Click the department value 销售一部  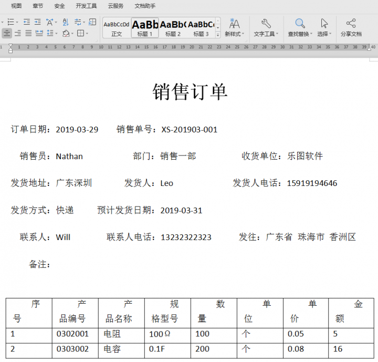point(178,156)
